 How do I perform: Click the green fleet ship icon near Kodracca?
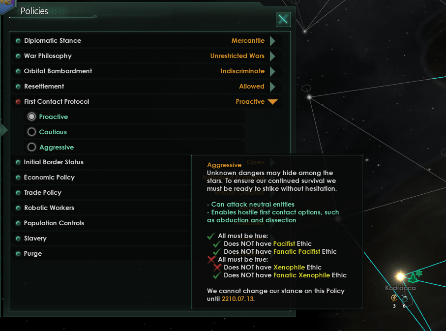tap(413, 278)
